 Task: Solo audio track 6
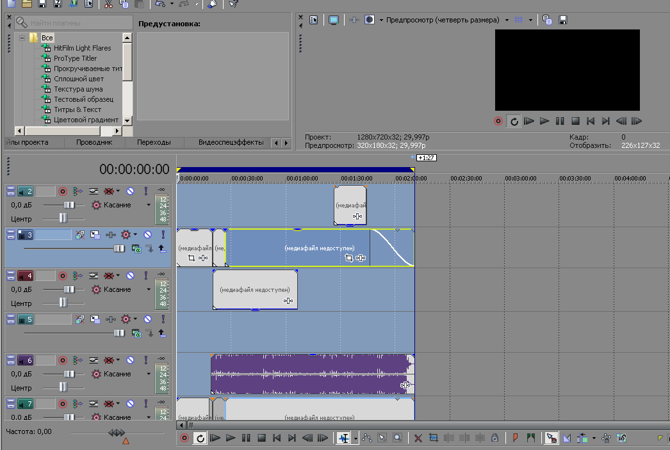pos(146,360)
